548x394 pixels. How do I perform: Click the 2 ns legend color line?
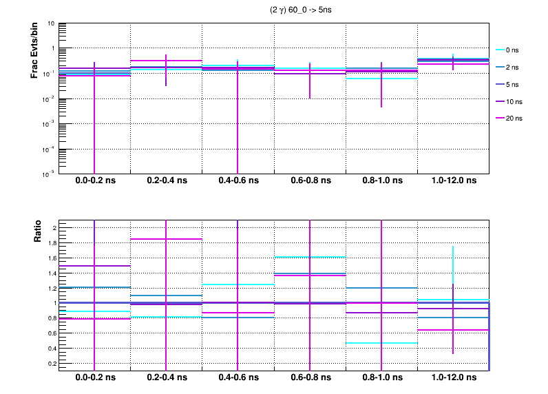(x=500, y=68)
